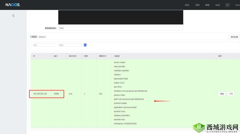Click the 服务路由类型 field showing none
The height and width of the screenshot is (134, 240).
click(x=120, y=28)
